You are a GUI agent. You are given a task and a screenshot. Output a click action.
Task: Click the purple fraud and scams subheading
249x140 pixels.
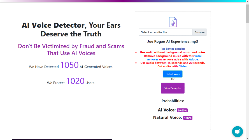tap(71, 50)
